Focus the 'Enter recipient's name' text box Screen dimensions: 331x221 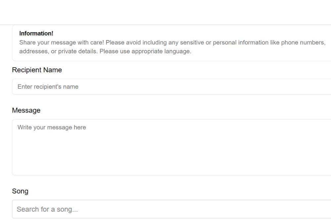click(99, 86)
